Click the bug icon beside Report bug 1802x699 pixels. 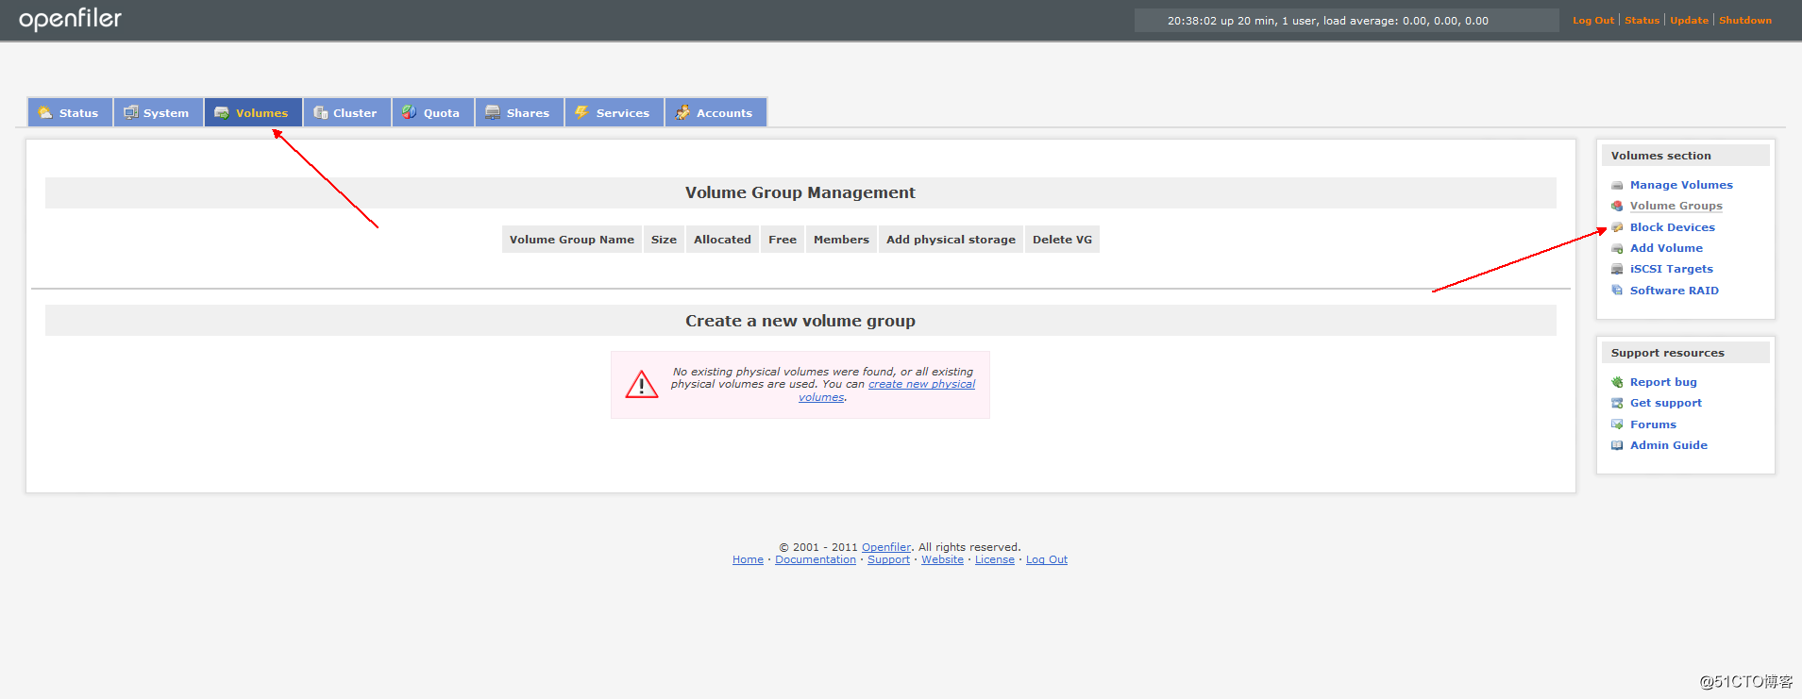pos(1617,382)
